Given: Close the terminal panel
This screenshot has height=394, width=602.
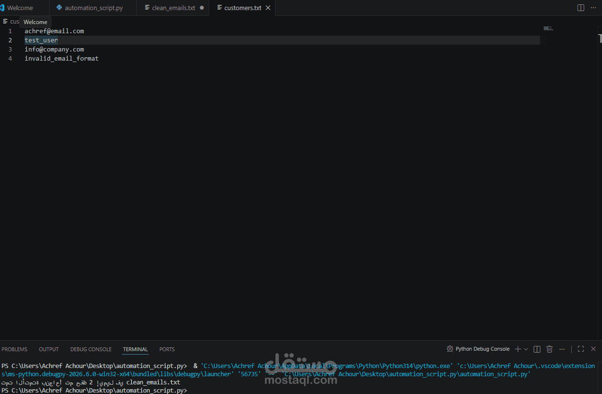Looking at the screenshot, I should pos(593,349).
